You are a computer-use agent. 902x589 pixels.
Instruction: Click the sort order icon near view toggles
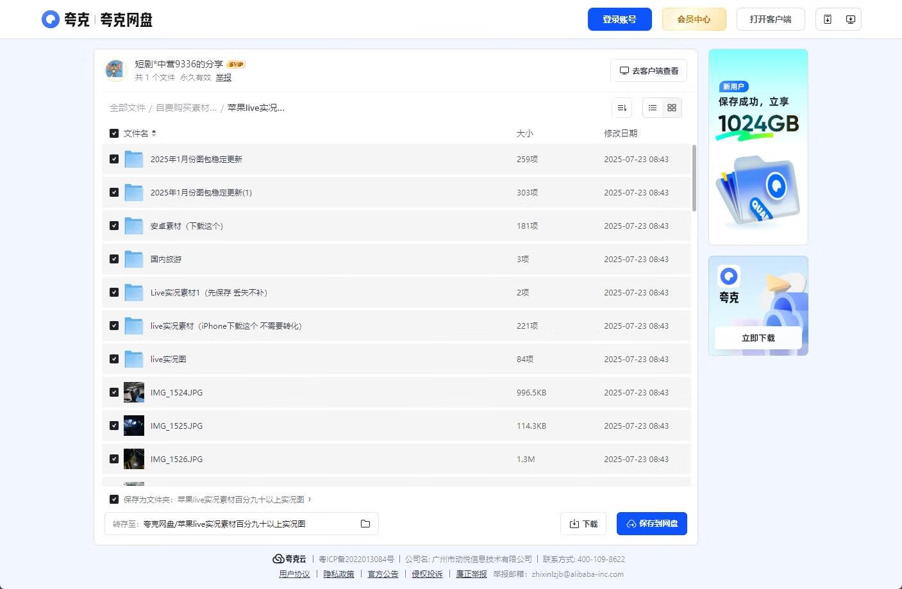621,108
